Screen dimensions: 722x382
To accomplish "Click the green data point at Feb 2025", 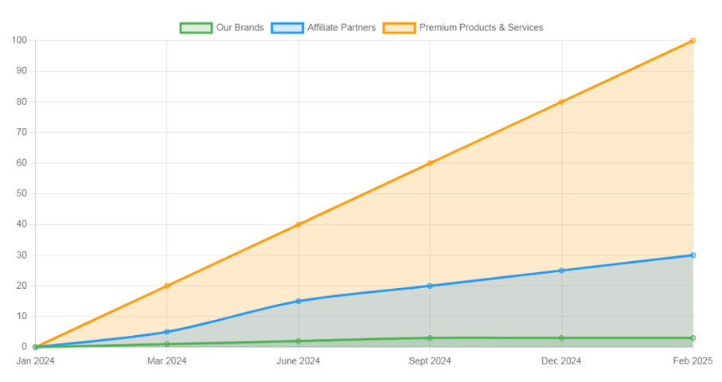I will coord(693,338).
